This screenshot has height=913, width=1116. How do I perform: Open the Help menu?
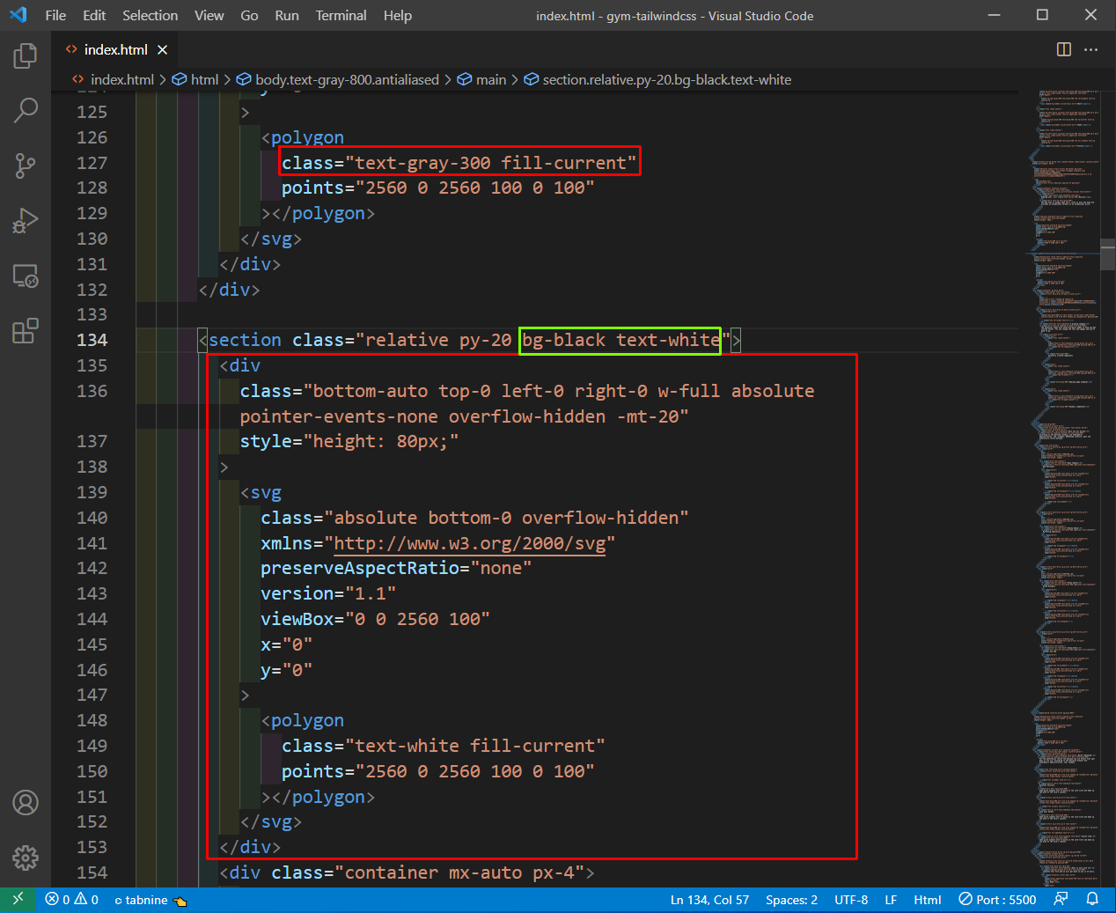(x=398, y=15)
